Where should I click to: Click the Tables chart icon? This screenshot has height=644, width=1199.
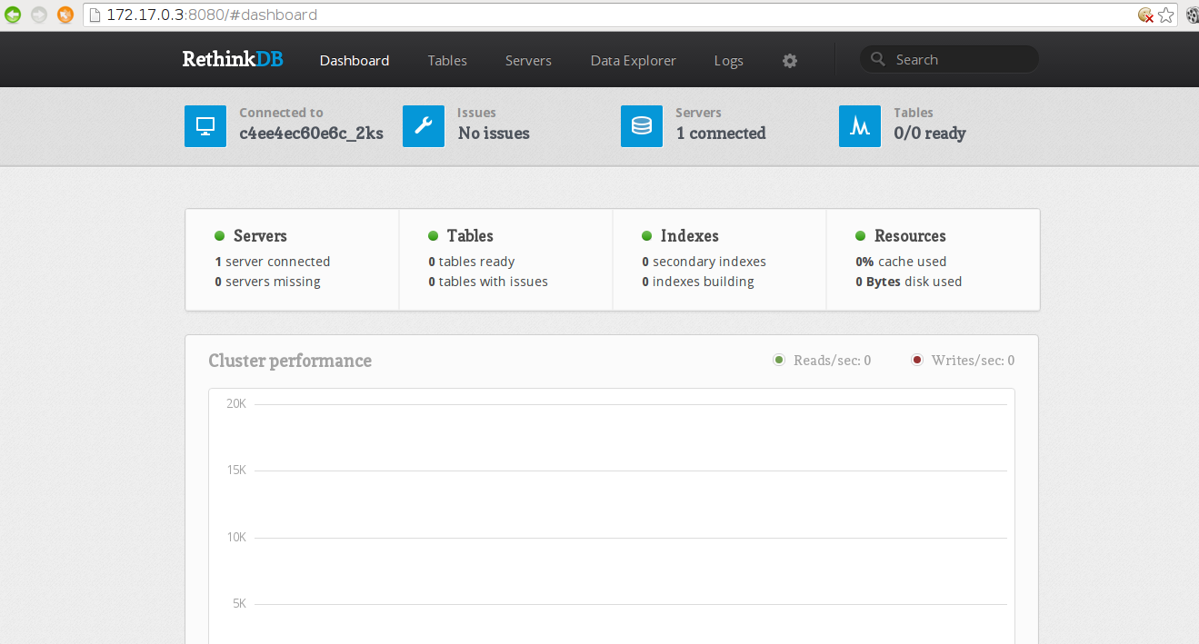(860, 125)
